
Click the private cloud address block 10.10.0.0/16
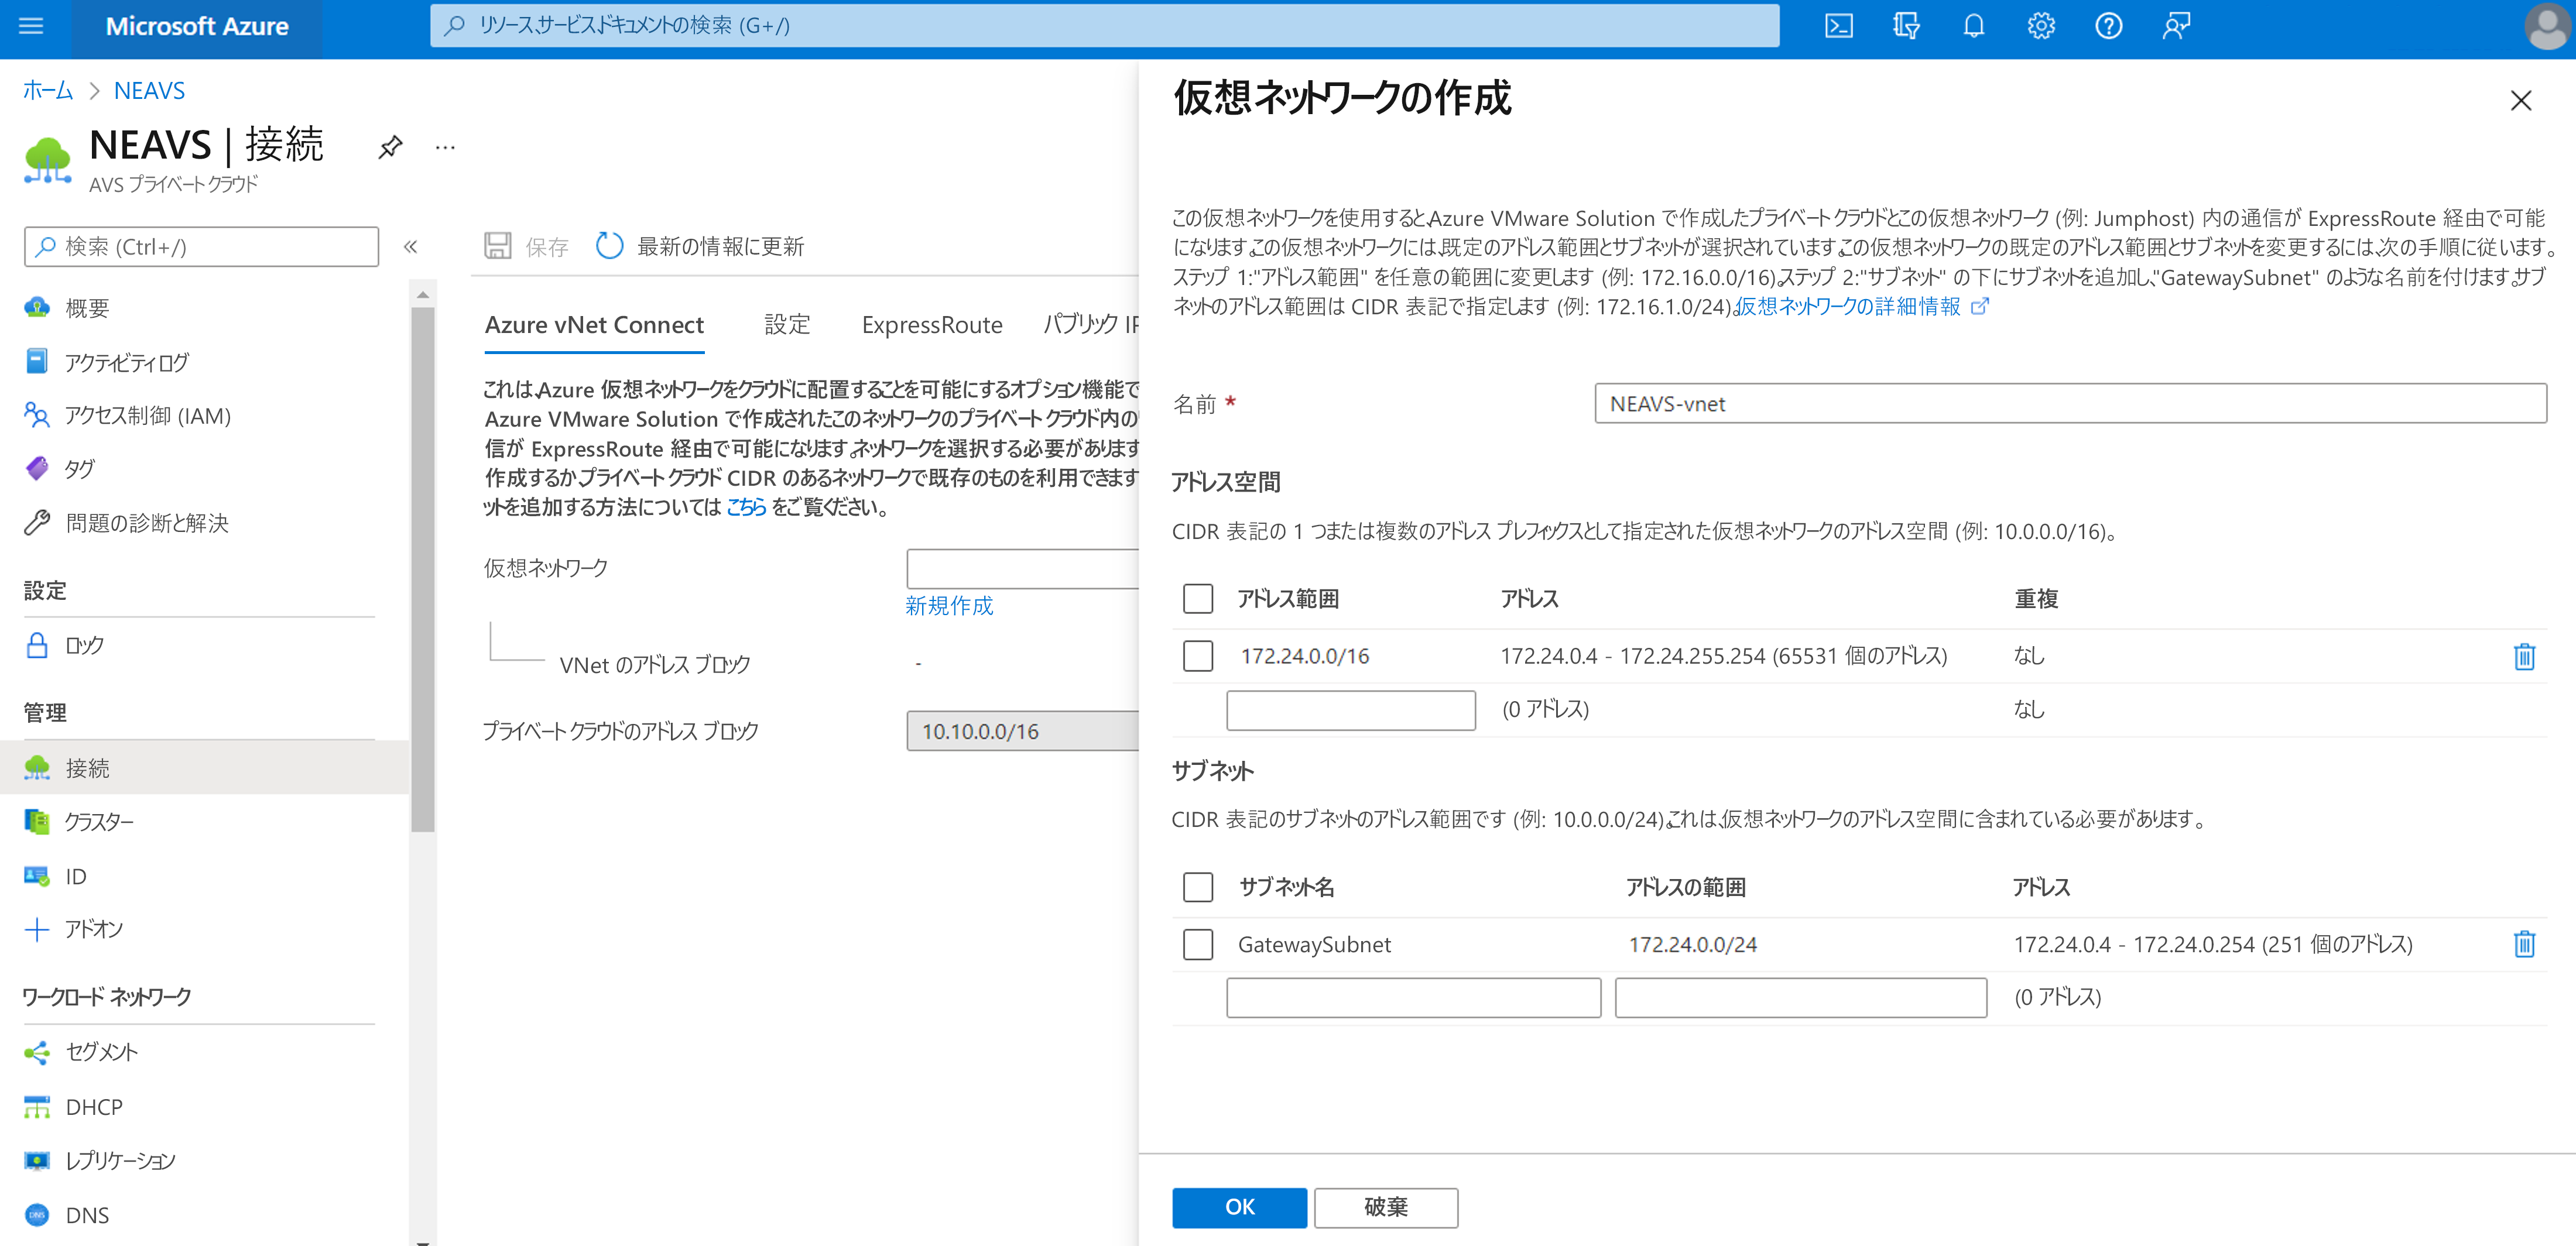[1022, 731]
